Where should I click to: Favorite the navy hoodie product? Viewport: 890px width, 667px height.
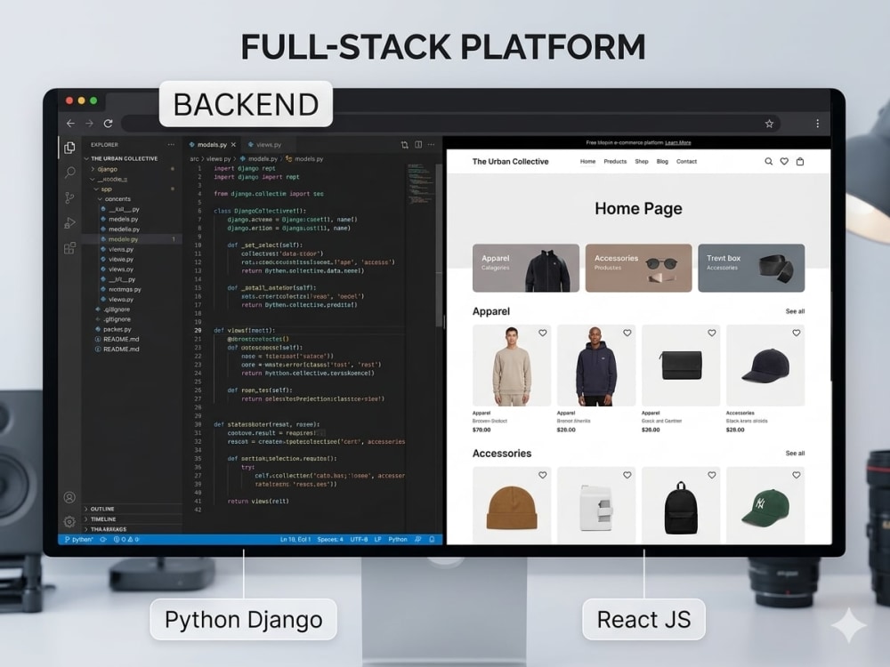[x=627, y=333]
